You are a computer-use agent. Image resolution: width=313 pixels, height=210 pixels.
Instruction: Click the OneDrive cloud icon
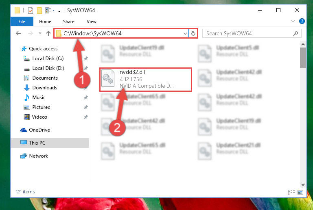pyautogui.click(x=23, y=130)
